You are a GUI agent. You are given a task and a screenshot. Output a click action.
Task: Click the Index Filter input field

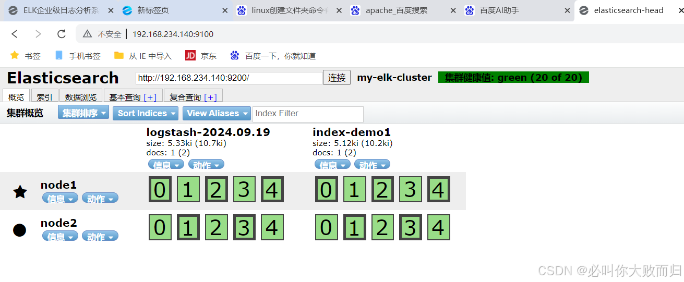tap(308, 114)
